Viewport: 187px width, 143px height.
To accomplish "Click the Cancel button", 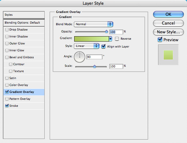I will [168, 23].
